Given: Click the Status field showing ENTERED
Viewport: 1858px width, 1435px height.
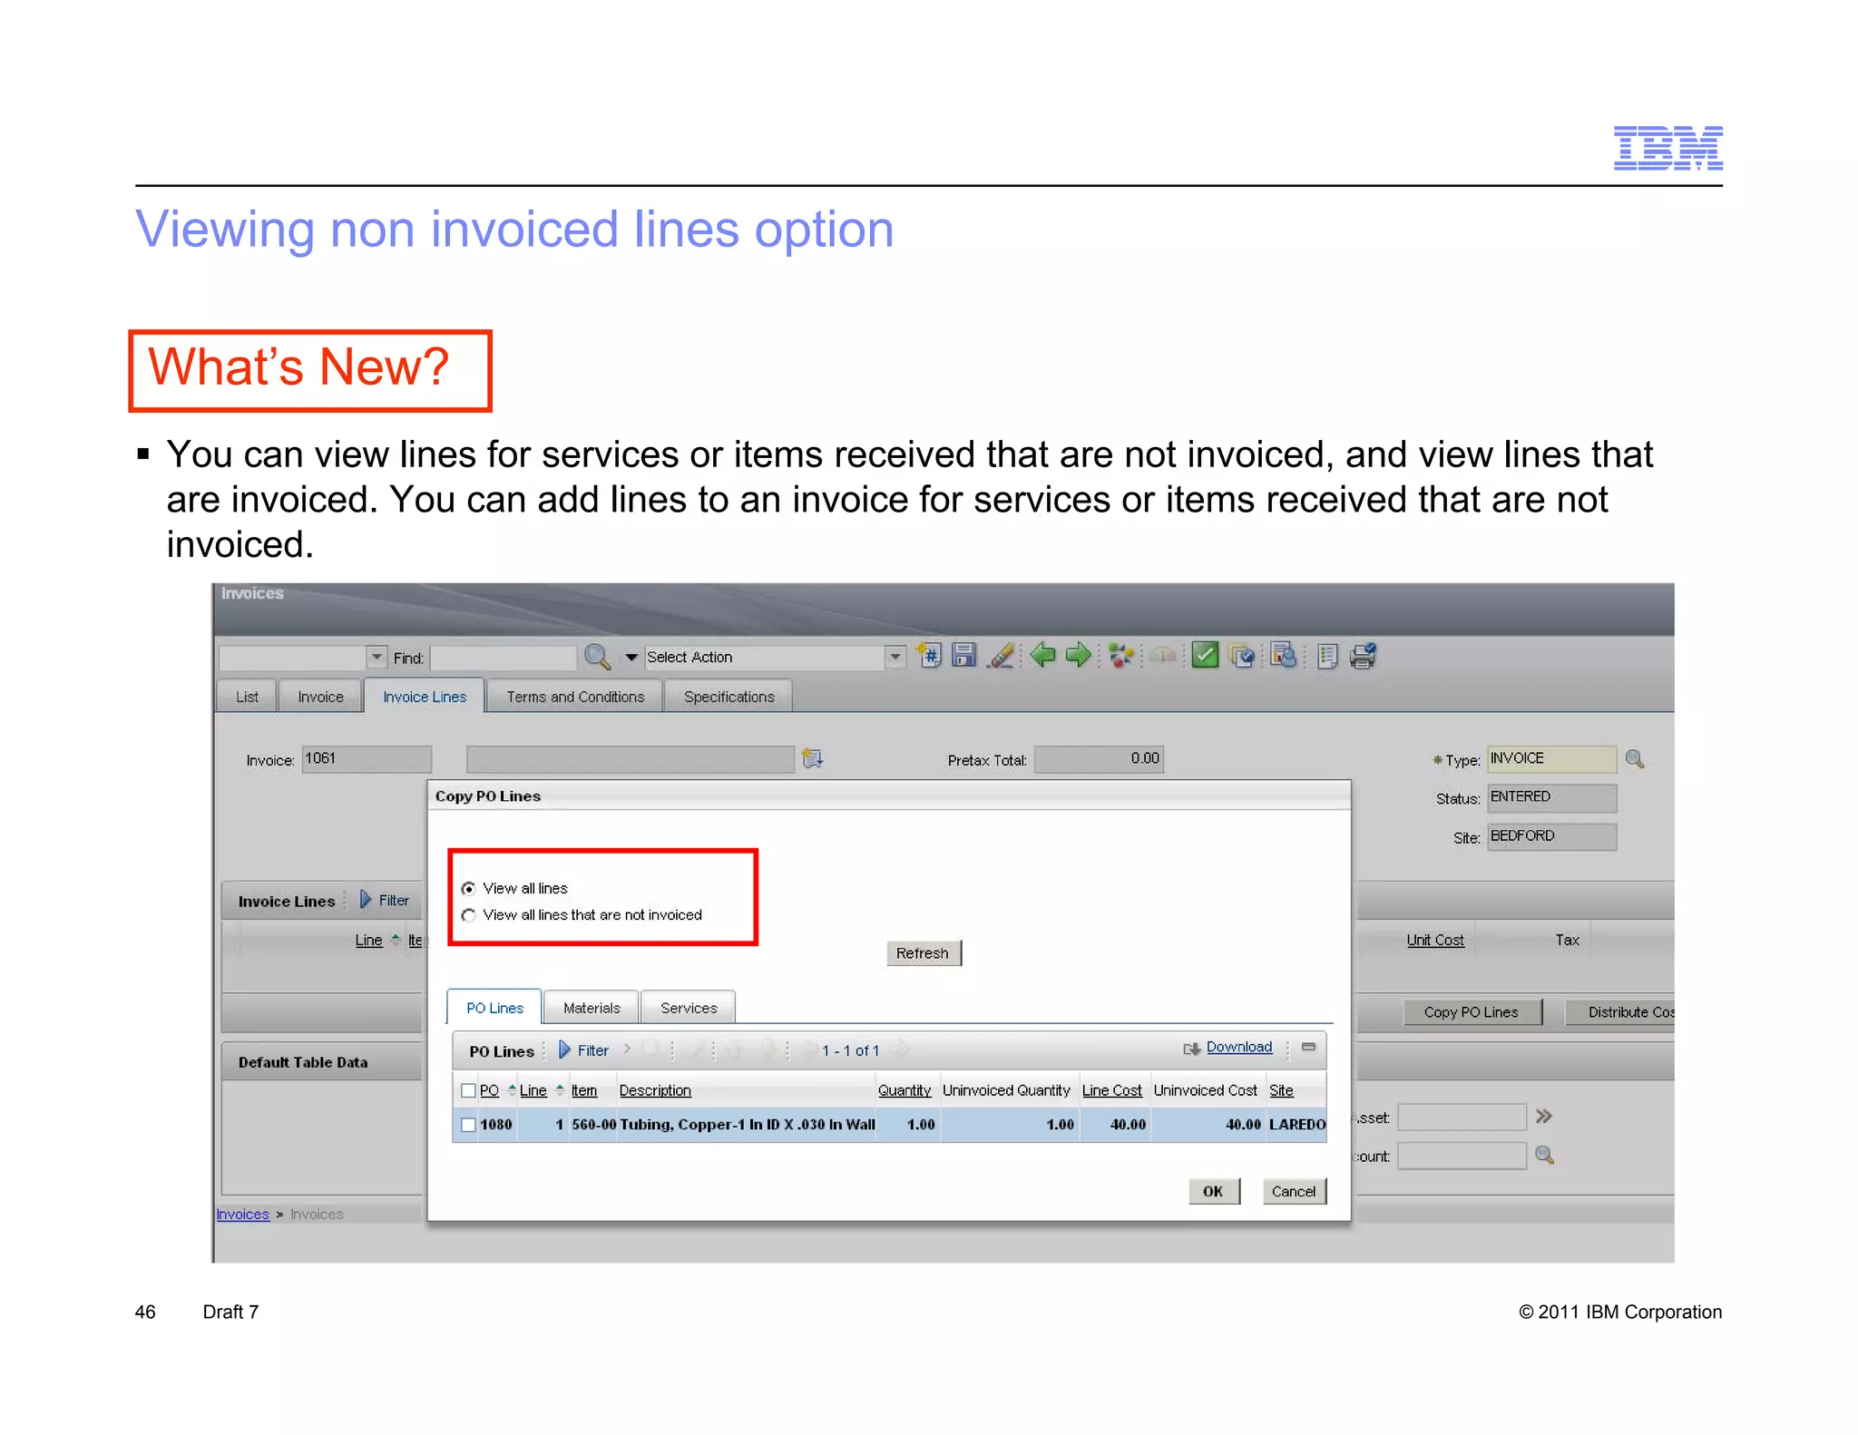Looking at the screenshot, I should [x=1551, y=797].
